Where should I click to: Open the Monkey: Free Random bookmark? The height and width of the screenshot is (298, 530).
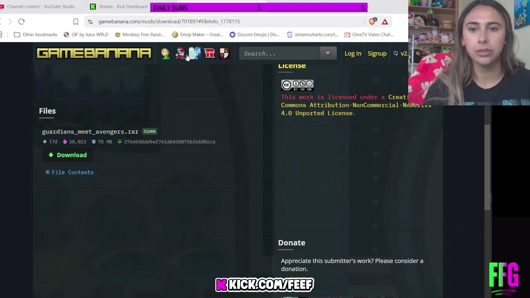click(140, 34)
